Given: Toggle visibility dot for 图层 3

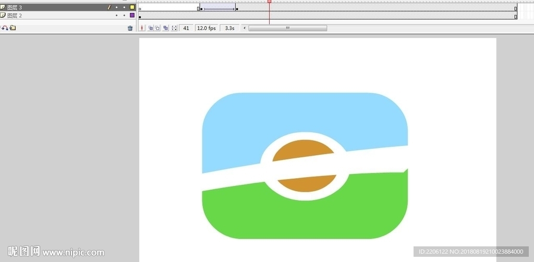Looking at the screenshot, I should click(x=116, y=7).
